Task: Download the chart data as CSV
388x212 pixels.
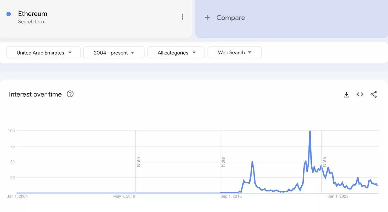Action: pos(346,95)
